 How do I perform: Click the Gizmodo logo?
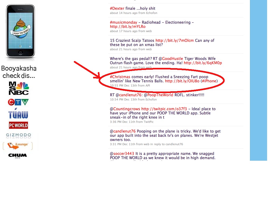tap(18, 135)
